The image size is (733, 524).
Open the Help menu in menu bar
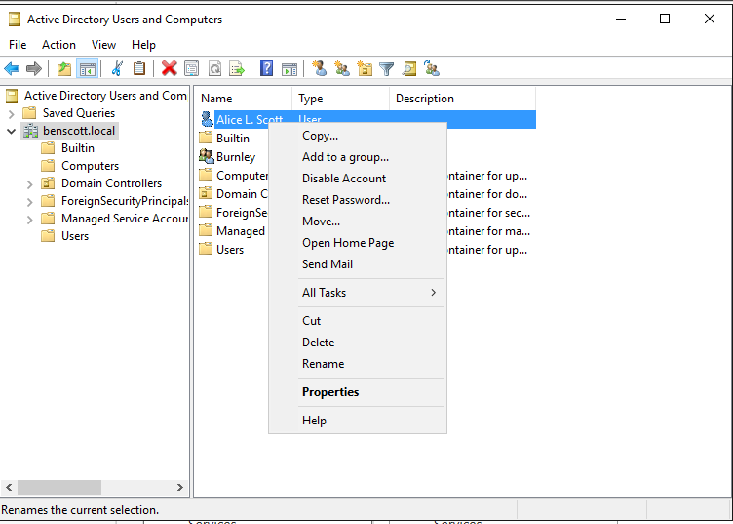coord(143,45)
